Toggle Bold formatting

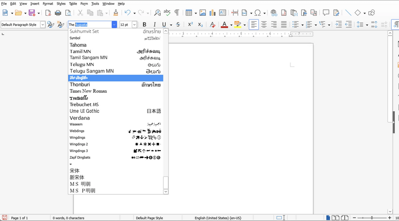click(x=144, y=25)
